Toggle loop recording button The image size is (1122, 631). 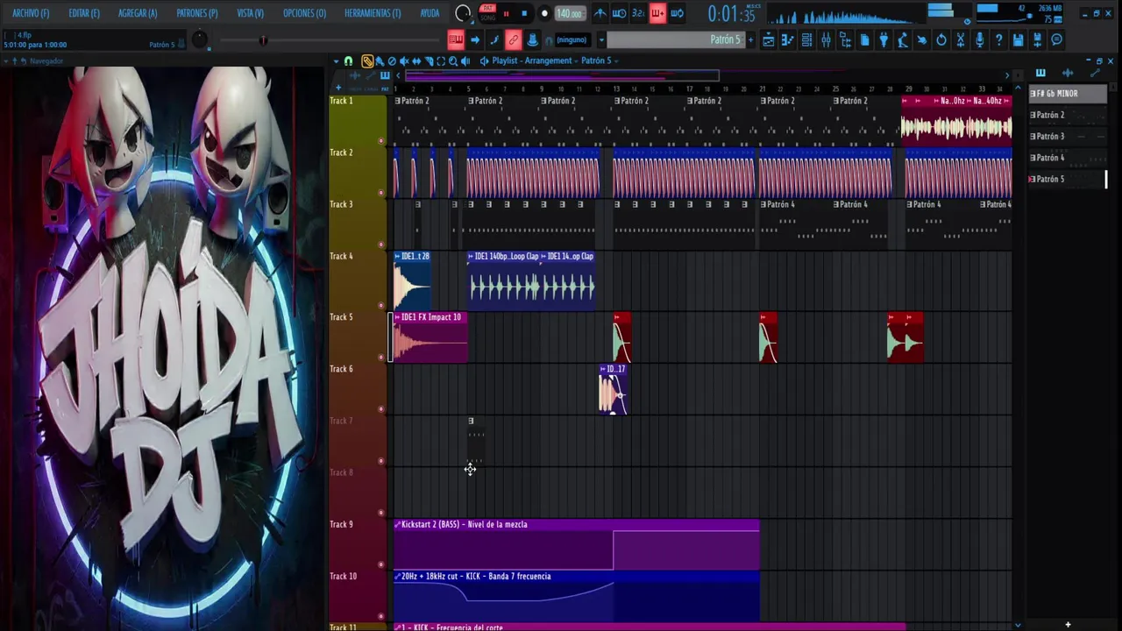point(677,13)
